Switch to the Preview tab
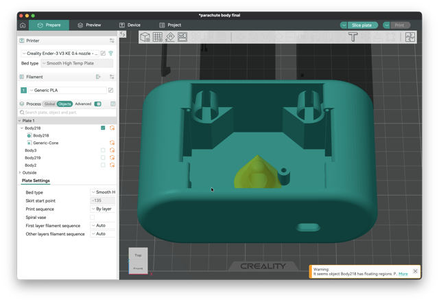The width and height of the screenshot is (439, 302). 89,25
